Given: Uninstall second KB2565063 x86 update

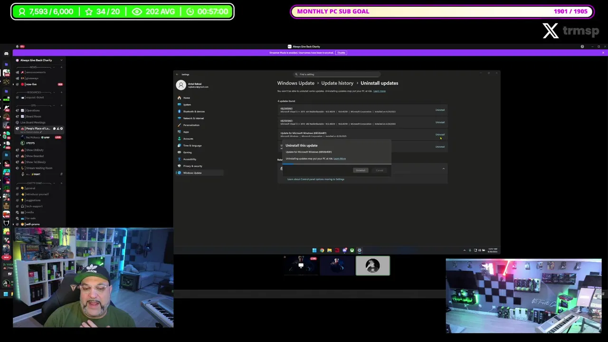Looking at the screenshot, I should click(440, 123).
